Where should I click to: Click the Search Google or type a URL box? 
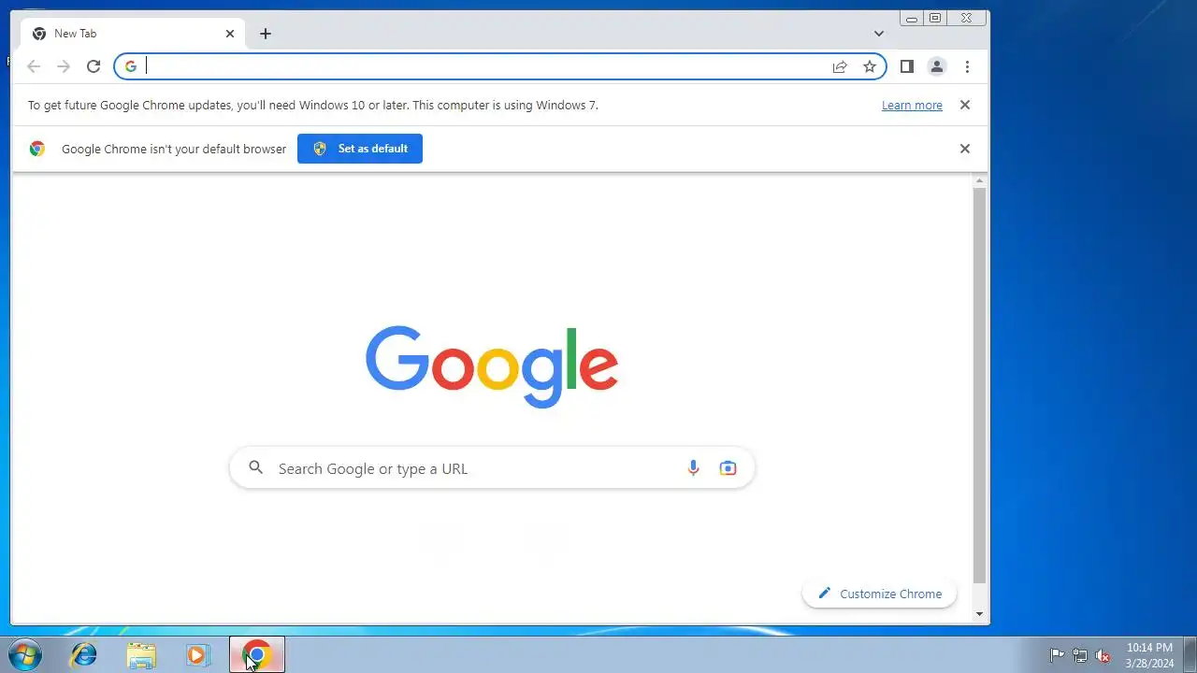click(492, 468)
